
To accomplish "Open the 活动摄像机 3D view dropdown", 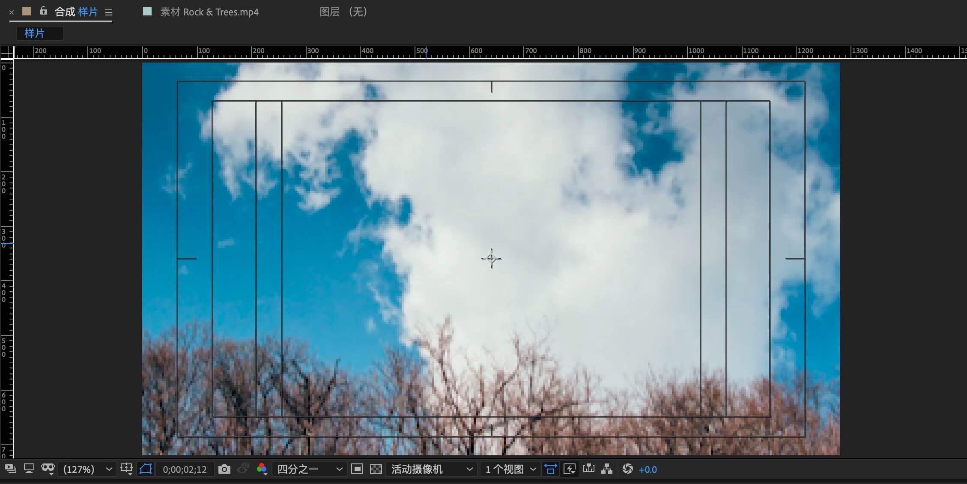I will 432,469.
